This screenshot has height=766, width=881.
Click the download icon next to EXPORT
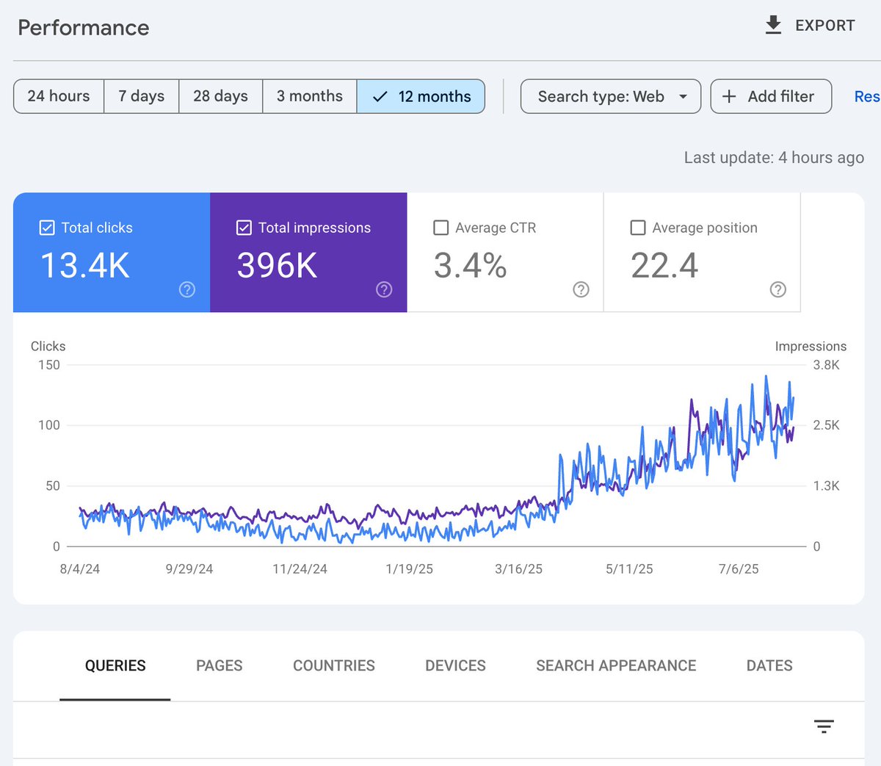773,24
